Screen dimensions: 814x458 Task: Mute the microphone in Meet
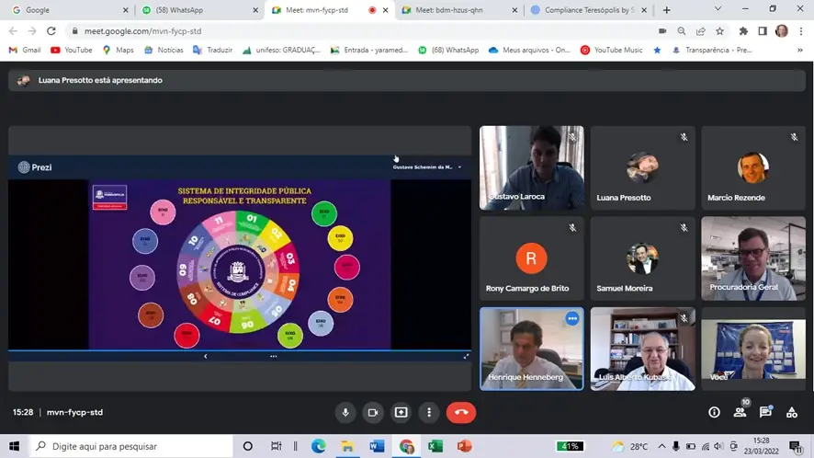[345, 413]
